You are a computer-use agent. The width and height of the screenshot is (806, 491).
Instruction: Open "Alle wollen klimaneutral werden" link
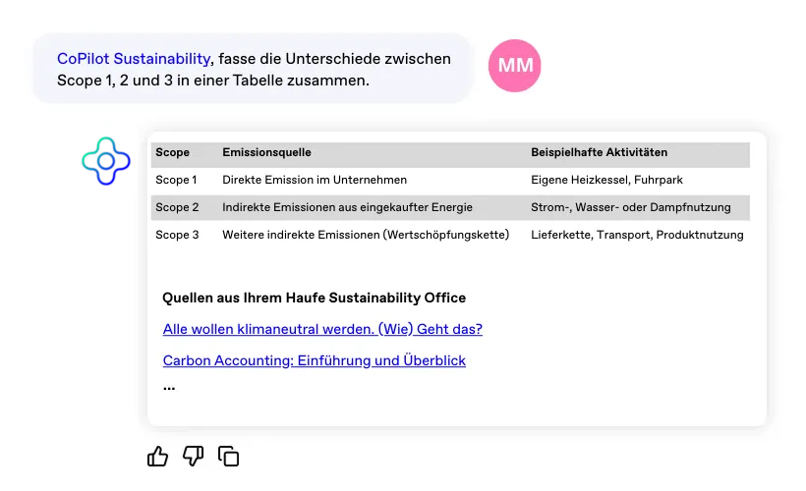(x=322, y=329)
